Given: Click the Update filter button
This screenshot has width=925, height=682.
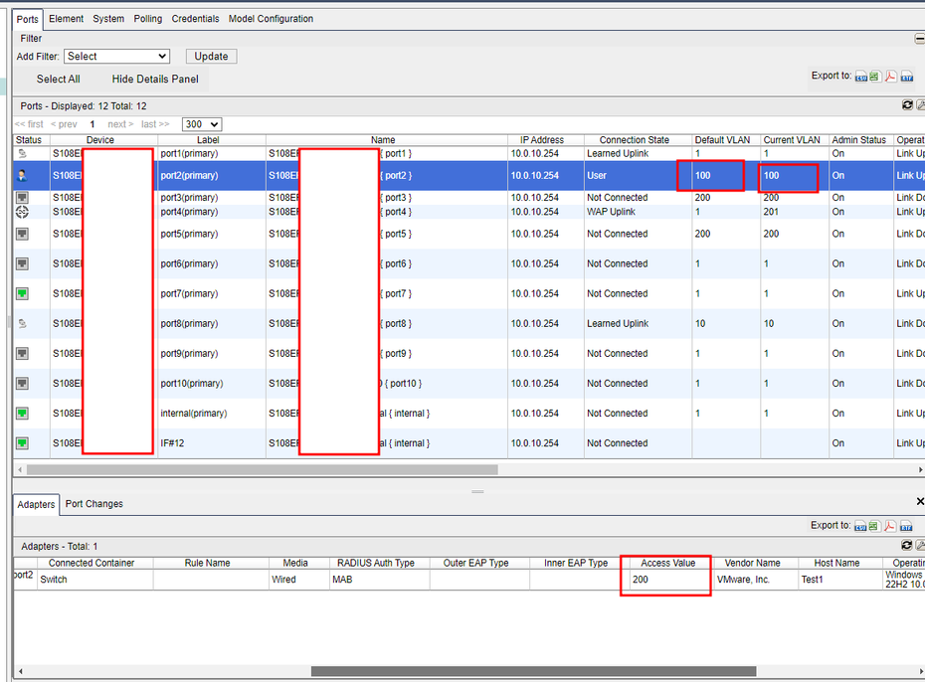Looking at the screenshot, I should click(211, 57).
